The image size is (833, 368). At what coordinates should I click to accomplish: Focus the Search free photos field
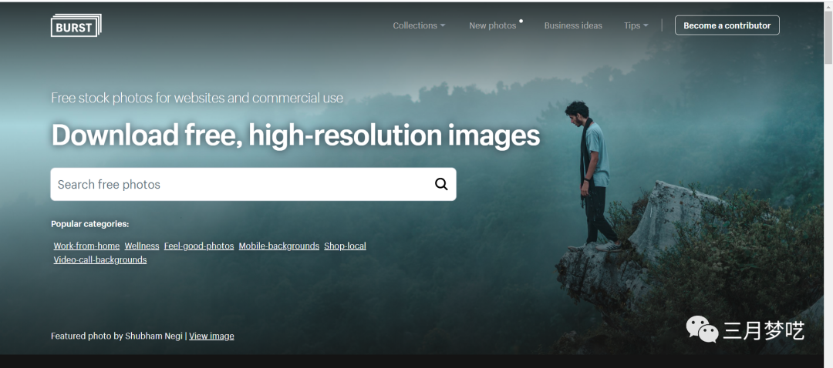pyautogui.click(x=253, y=184)
